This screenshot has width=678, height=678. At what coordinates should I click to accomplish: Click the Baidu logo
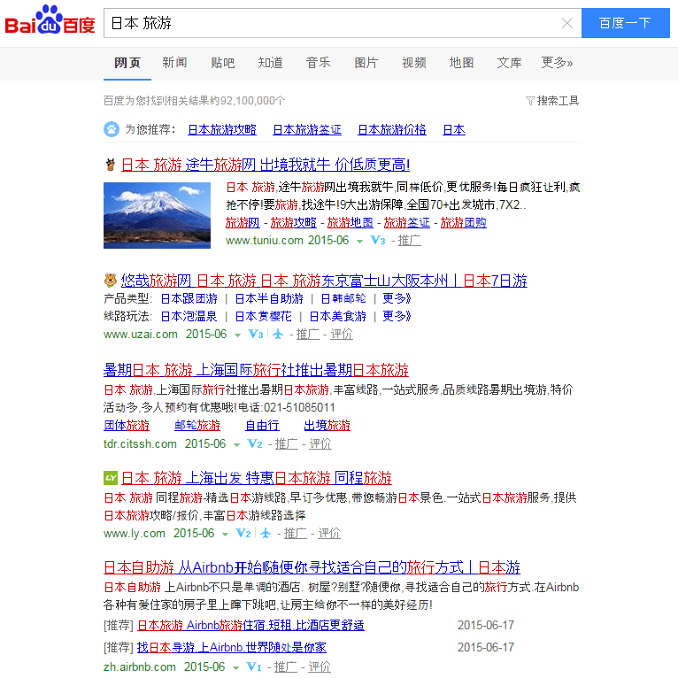click(50, 23)
